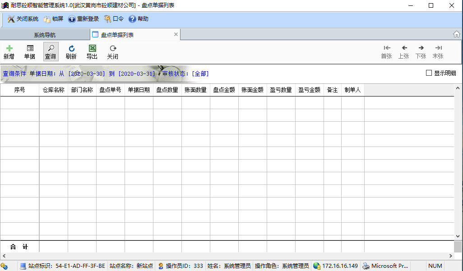Click the 查询 magnifier search icon

click(51, 49)
